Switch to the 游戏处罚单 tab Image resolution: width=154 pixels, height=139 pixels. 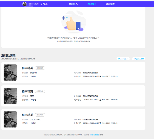click(110, 4)
